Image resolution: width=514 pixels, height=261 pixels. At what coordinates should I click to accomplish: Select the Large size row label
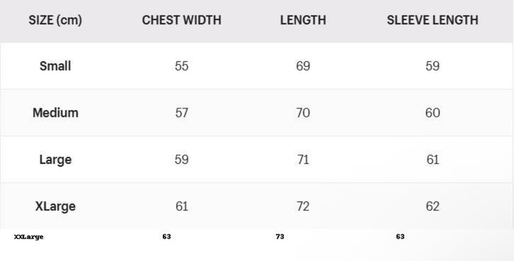pos(56,160)
